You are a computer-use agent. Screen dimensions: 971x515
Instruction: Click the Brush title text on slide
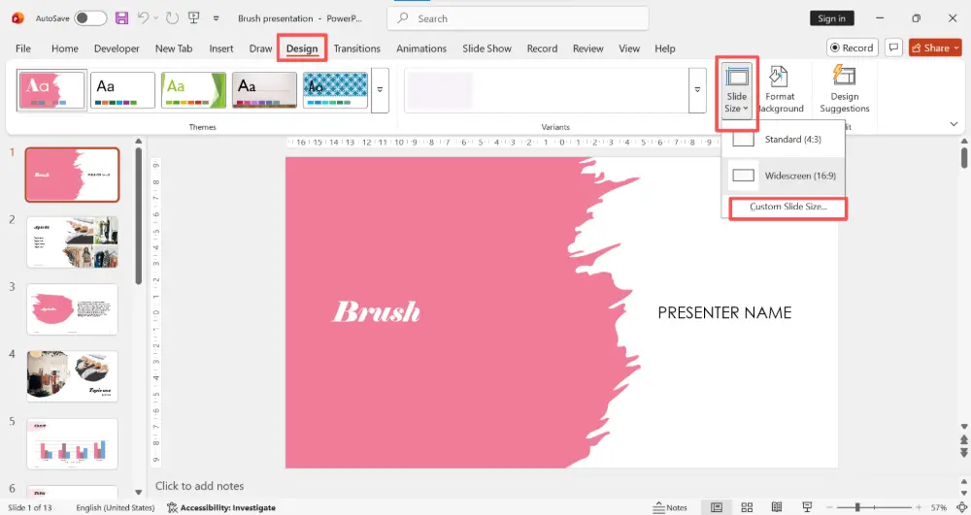377,311
